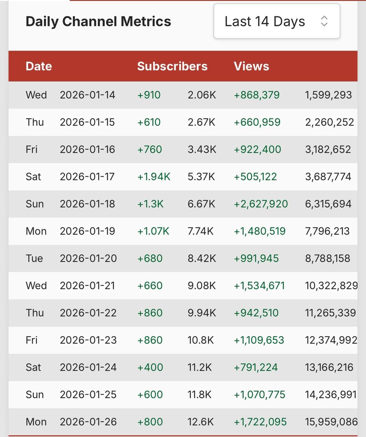Select the 2026-01-22 date cell
This screenshot has width=366, height=437.
click(88, 313)
